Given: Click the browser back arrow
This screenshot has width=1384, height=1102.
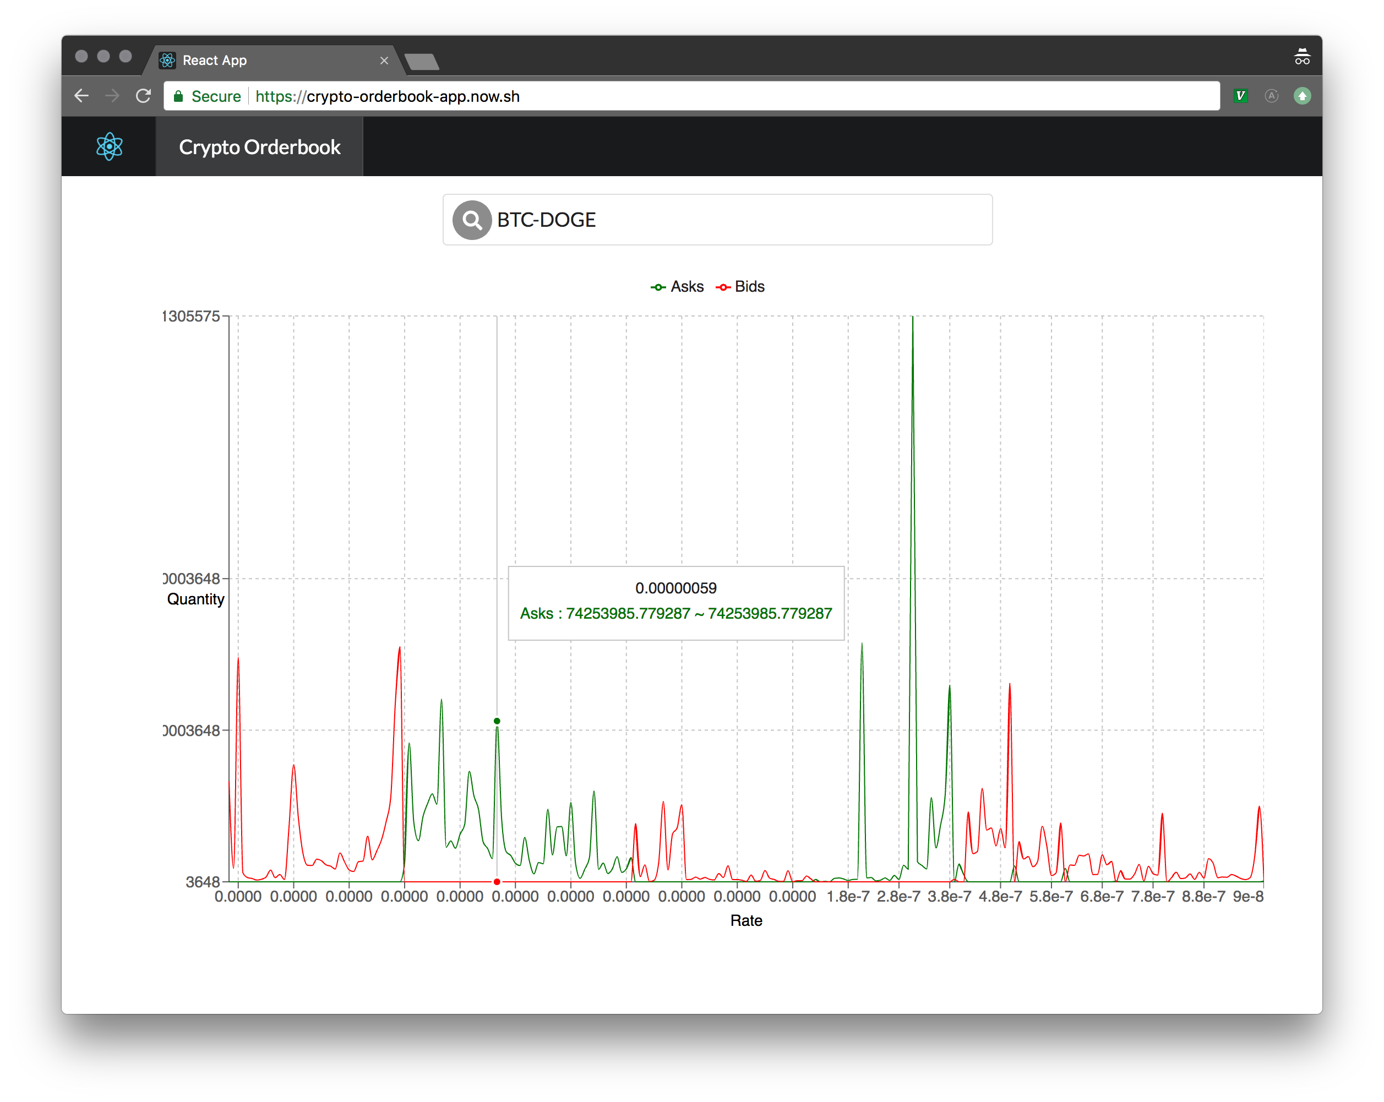Looking at the screenshot, I should (81, 96).
